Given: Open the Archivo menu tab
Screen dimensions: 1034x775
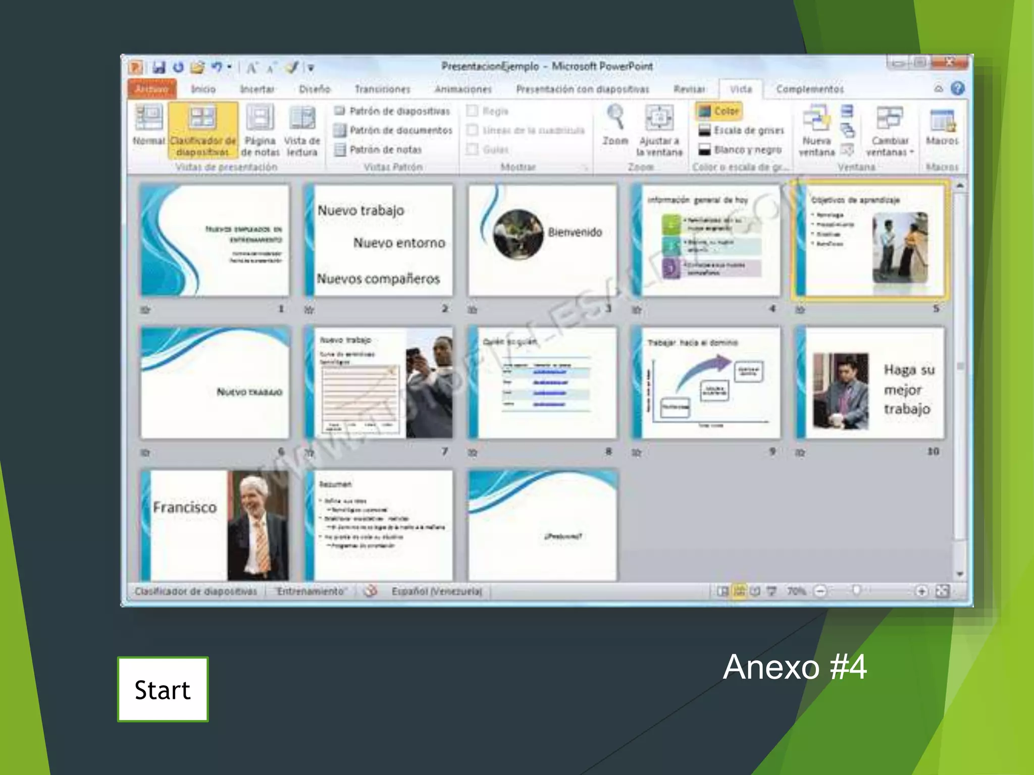Looking at the screenshot, I should click(152, 89).
